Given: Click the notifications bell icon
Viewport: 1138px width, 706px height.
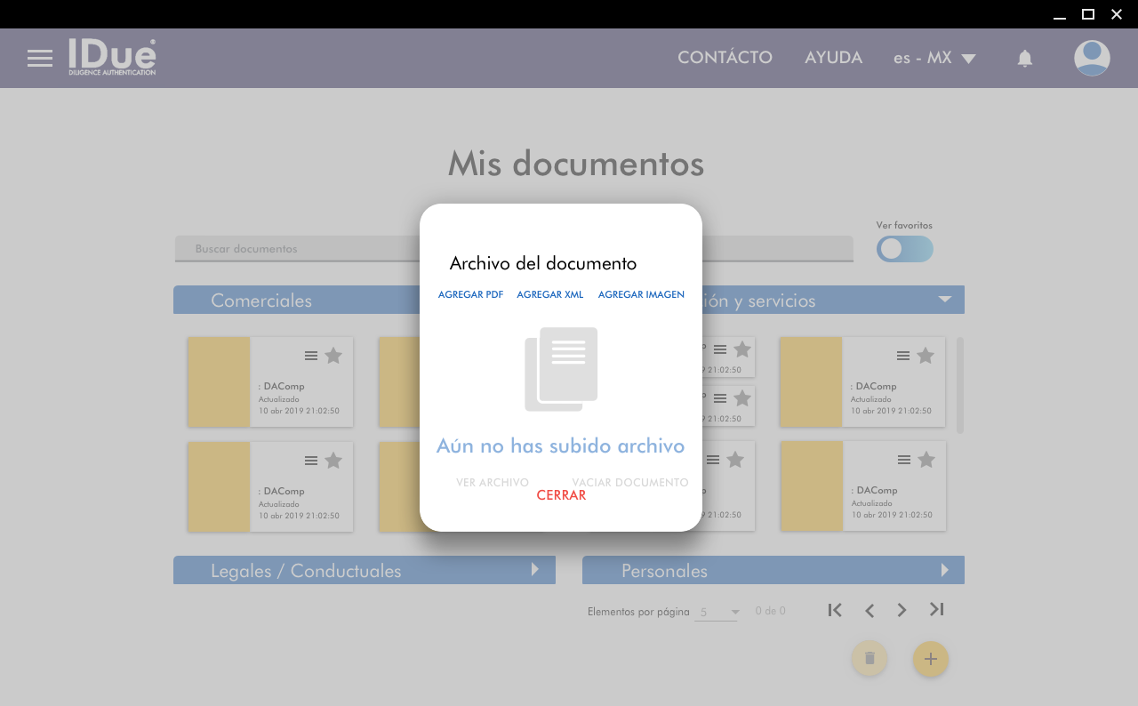Looking at the screenshot, I should [x=1024, y=59].
